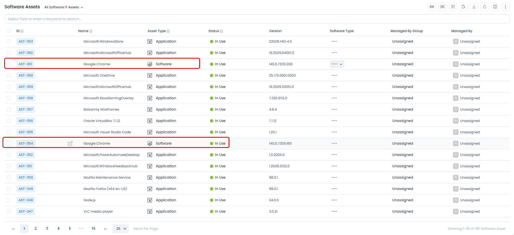Expand the All Software IT Assets dropdown
The image size is (514, 235).
[64, 7]
